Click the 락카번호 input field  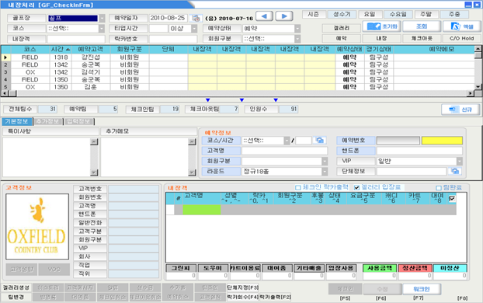pyautogui.click(x=173, y=39)
